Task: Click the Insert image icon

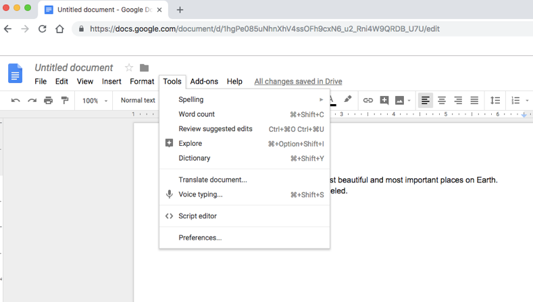Action: coord(399,100)
